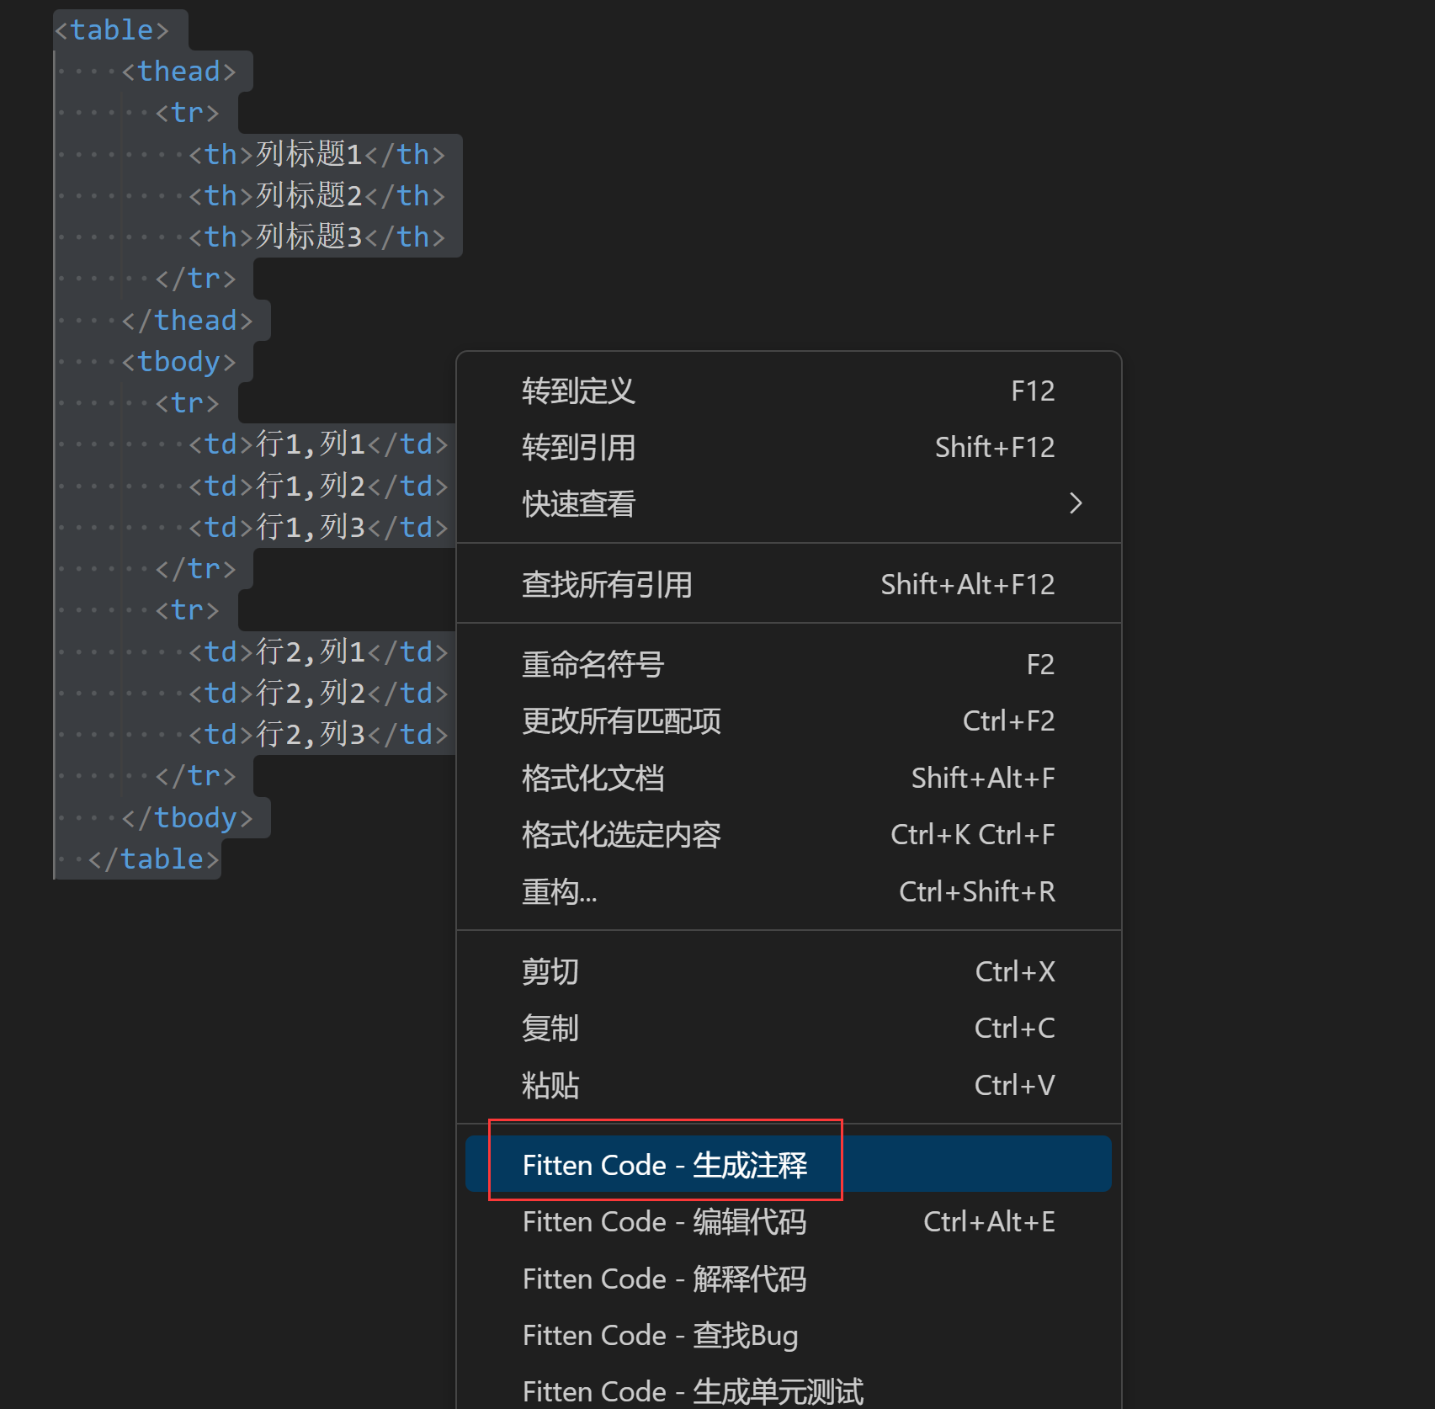Image resolution: width=1435 pixels, height=1409 pixels.
Task: Select "Fitten Code - 解释代码"
Action: pyautogui.click(x=664, y=1279)
